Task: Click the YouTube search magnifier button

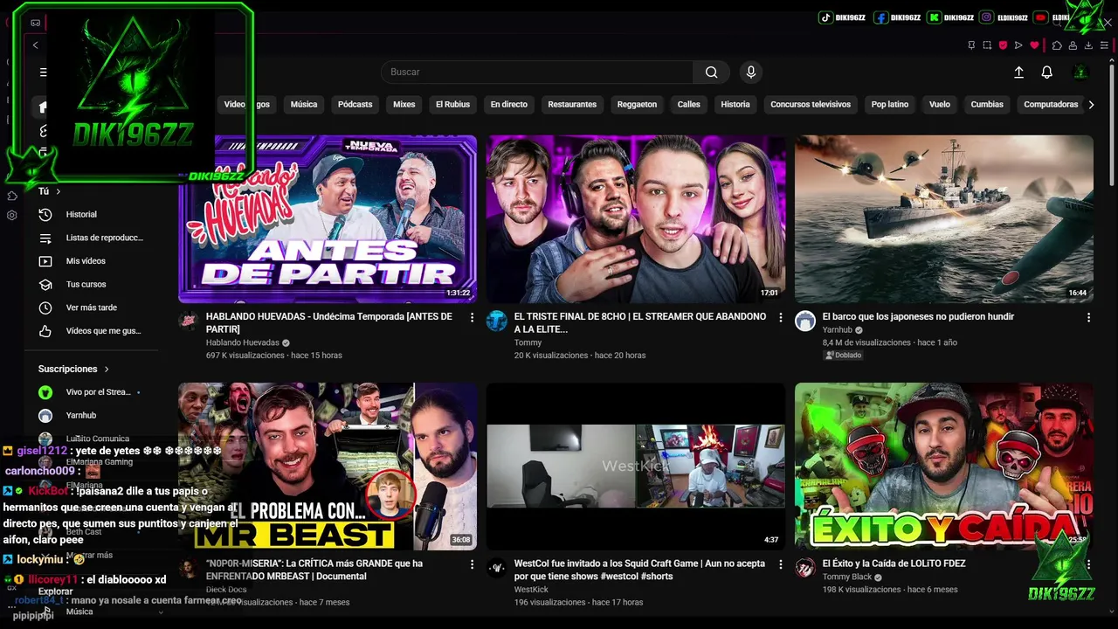Action: (712, 73)
